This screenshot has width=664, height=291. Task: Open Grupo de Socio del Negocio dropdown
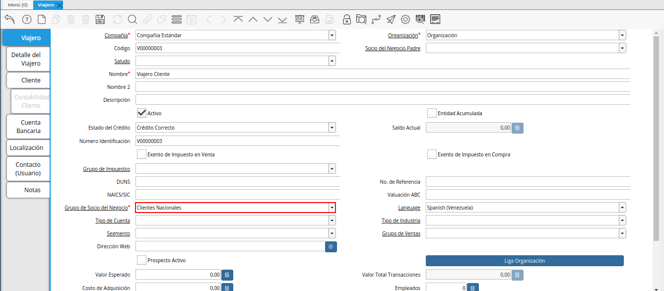[x=332, y=208]
